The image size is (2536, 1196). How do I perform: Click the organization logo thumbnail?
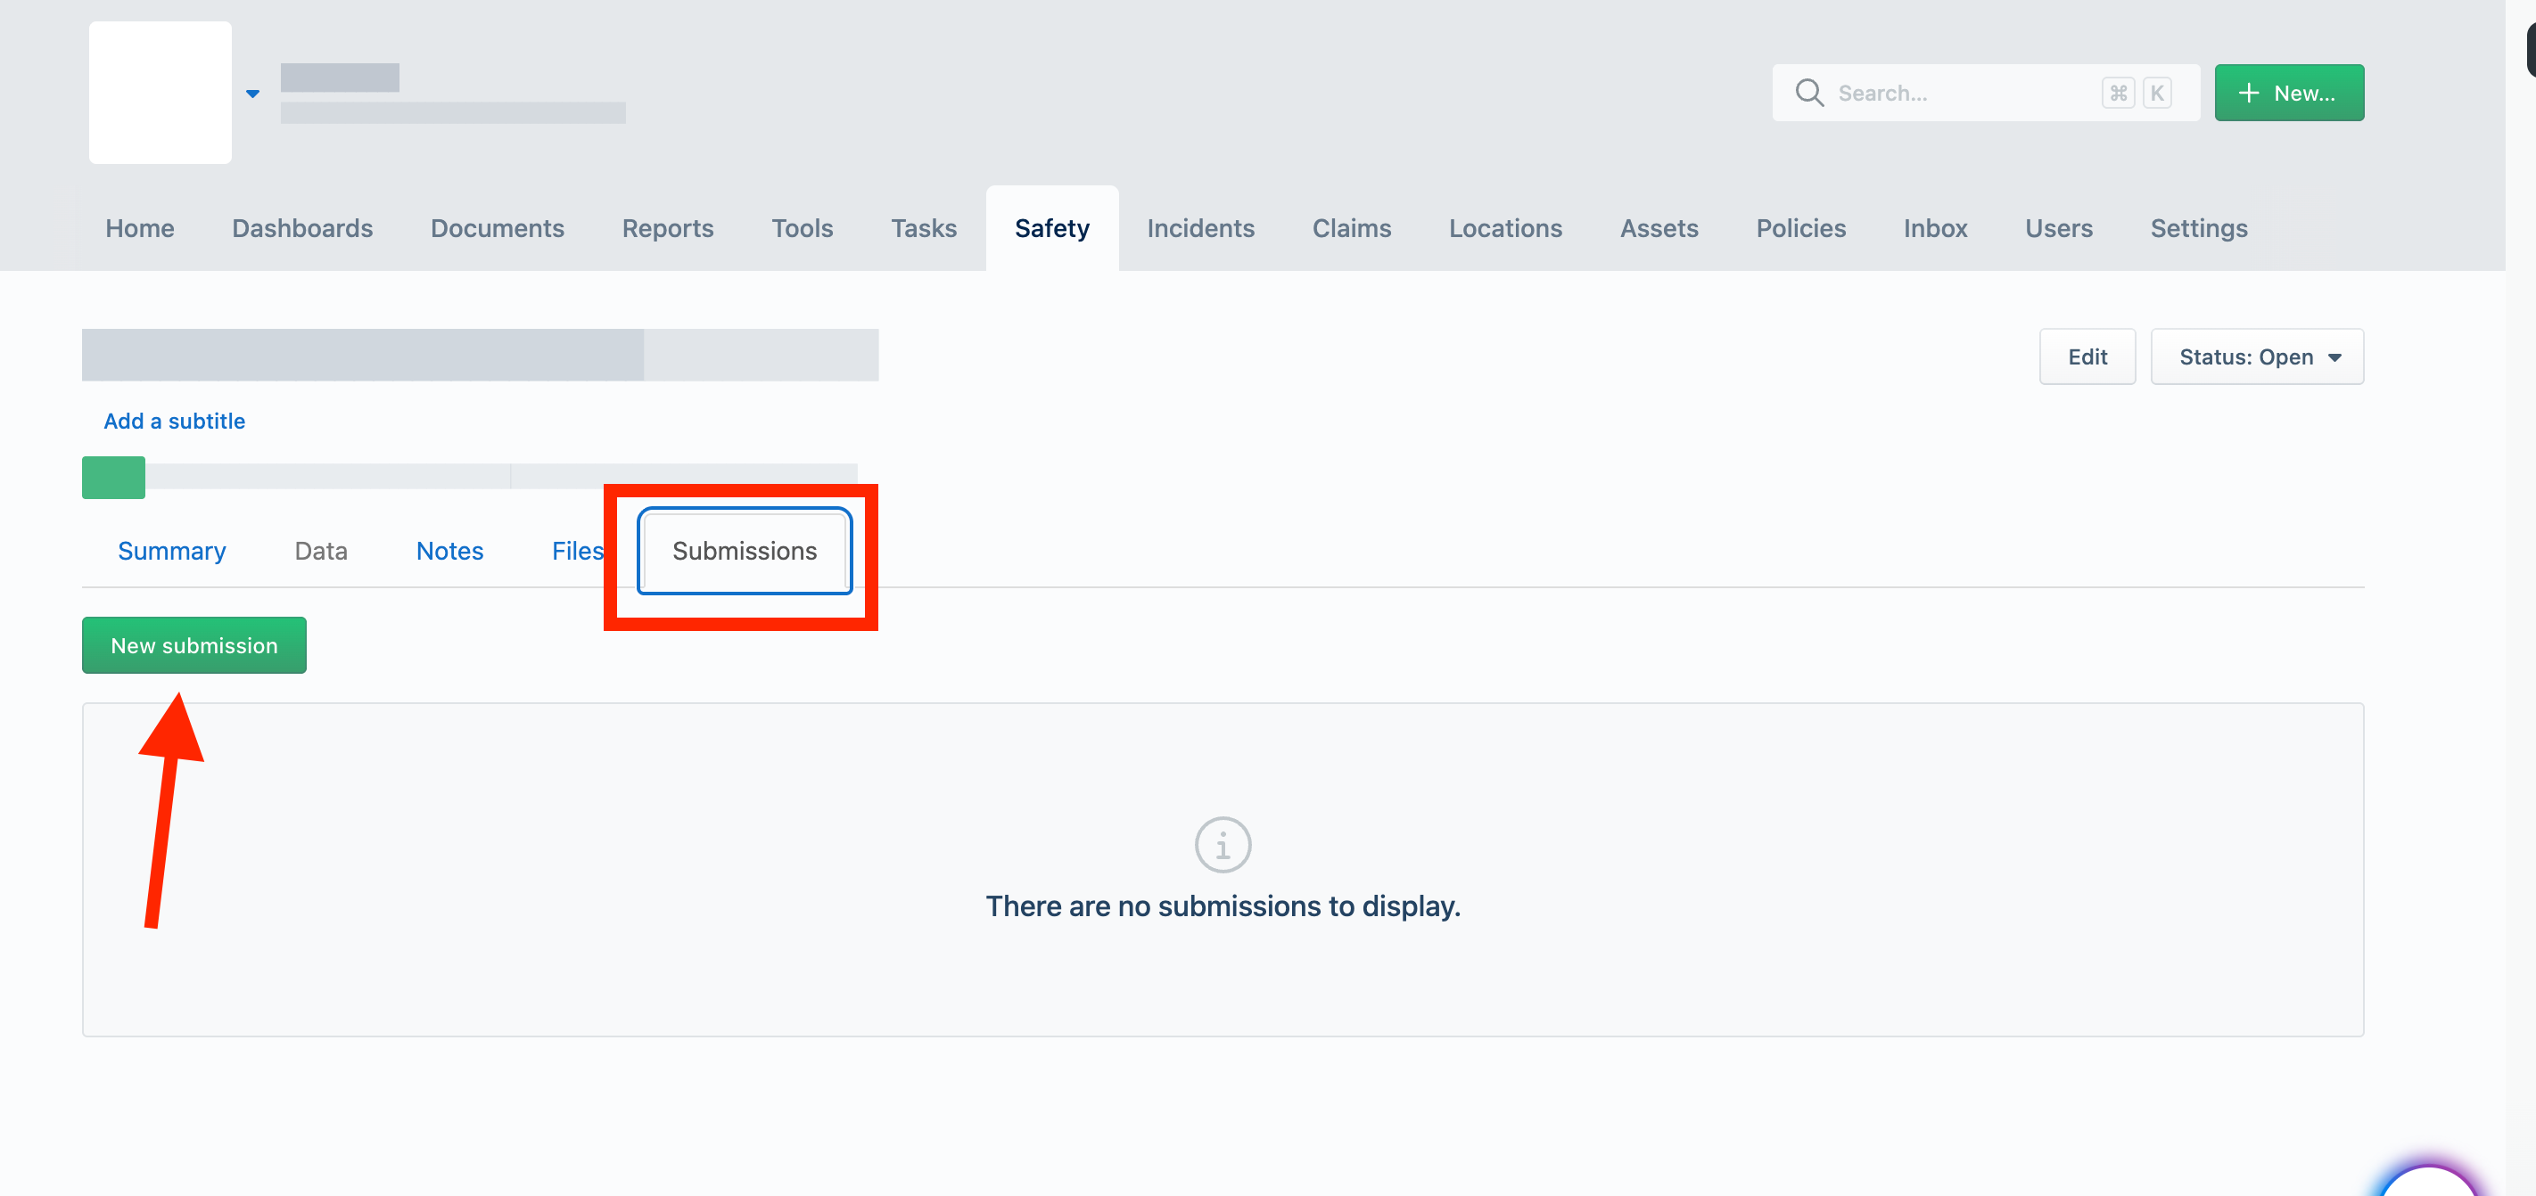click(161, 93)
